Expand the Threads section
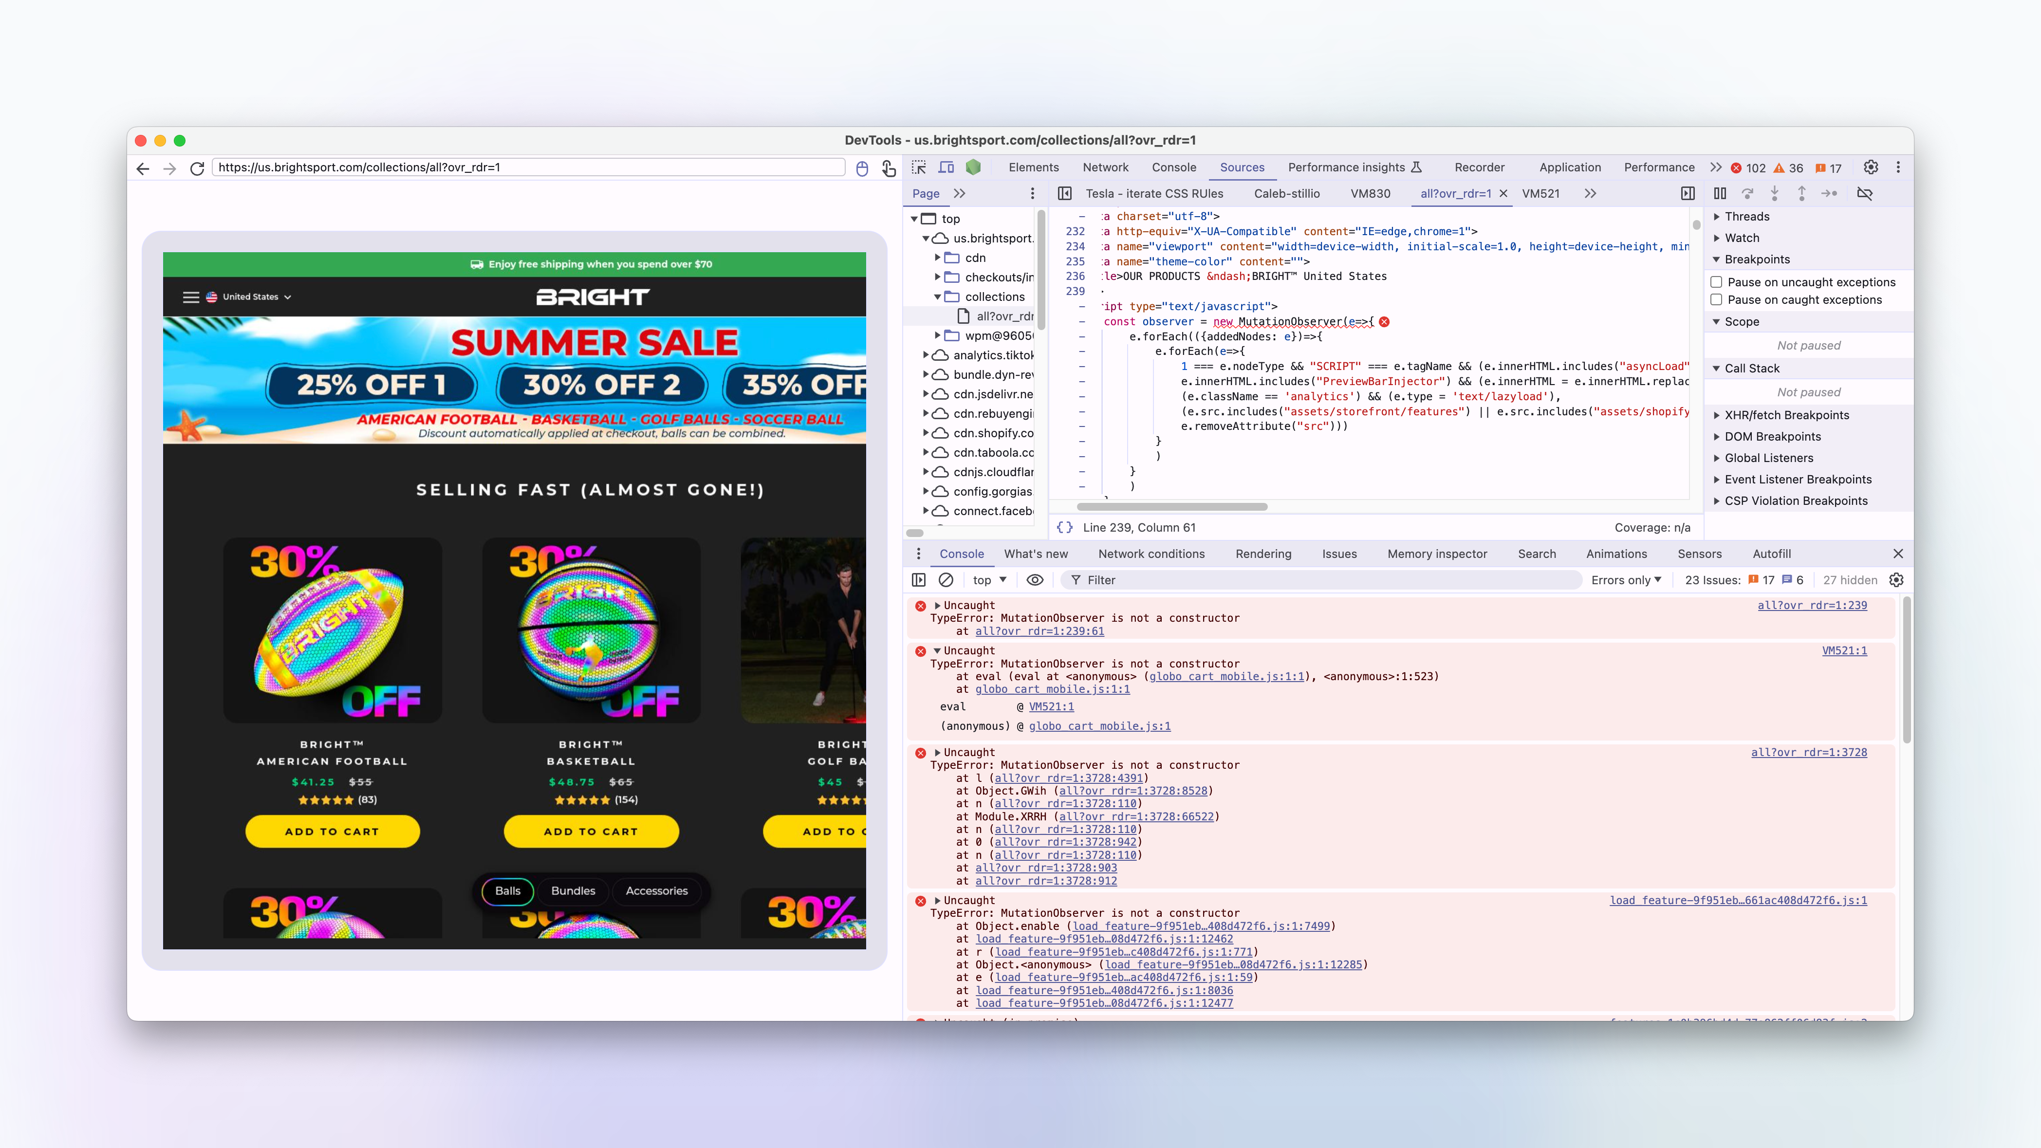This screenshot has height=1148, width=2041. pos(1746,216)
